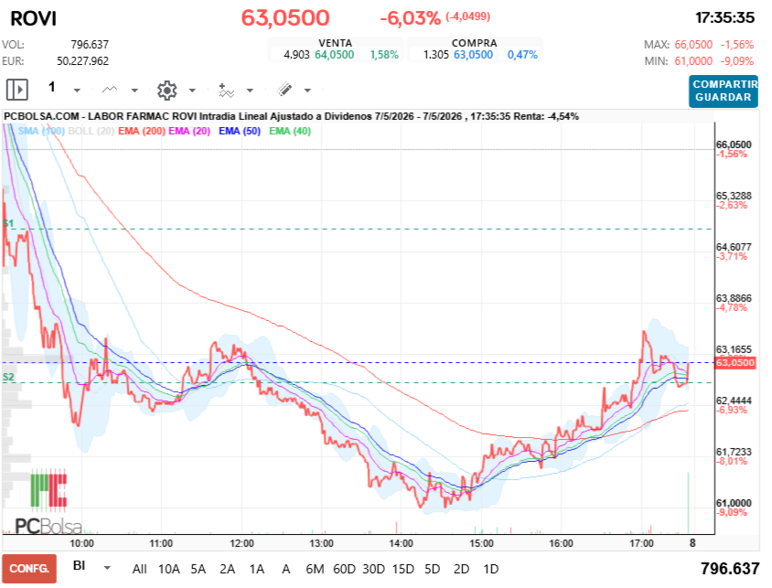
Task: Toggle the EMA (50) indicator legend
Action: (240, 131)
